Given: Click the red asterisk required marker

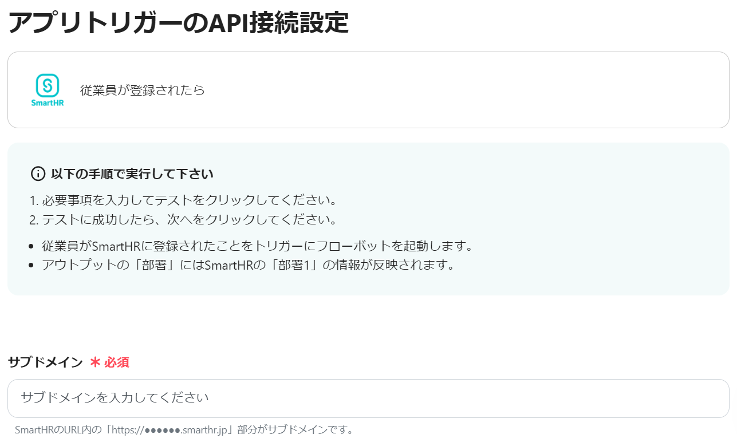Looking at the screenshot, I should click(96, 362).
